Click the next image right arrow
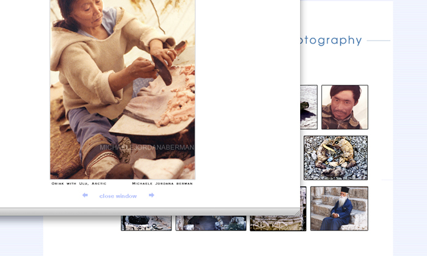The image size is (427, 256). tap(151, 196)
